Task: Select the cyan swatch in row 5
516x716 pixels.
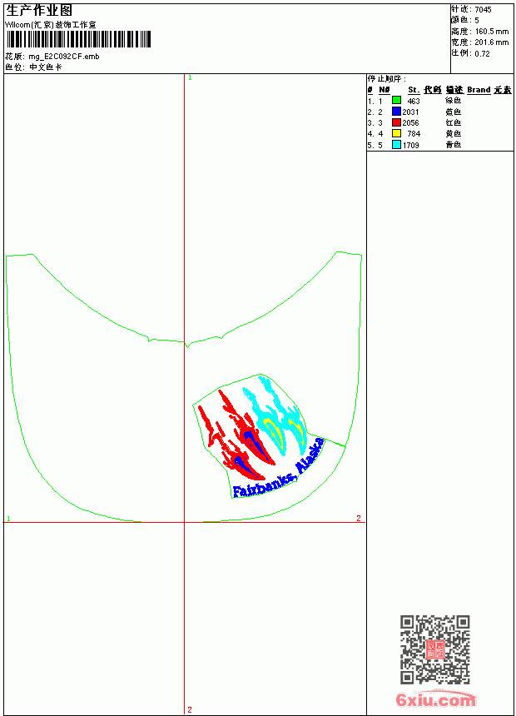Action: 396,145
